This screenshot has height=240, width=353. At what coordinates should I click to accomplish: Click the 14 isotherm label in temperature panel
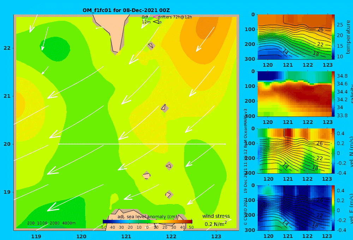click(x=285, y=52)
